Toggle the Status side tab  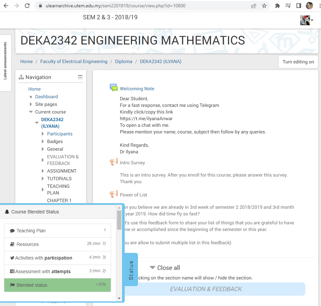(x=131, y=269)
